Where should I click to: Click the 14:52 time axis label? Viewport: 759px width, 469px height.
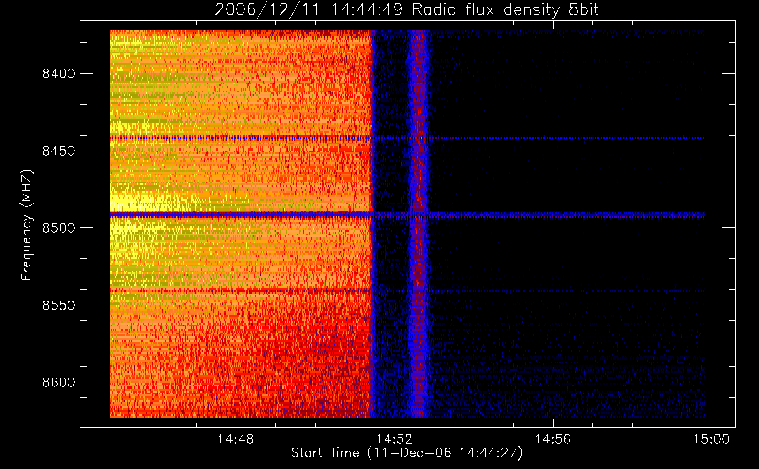pyautogui.click(x=395, y=439)
